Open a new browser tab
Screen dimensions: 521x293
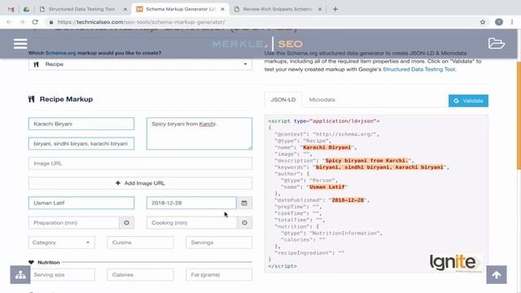point(335,9)
